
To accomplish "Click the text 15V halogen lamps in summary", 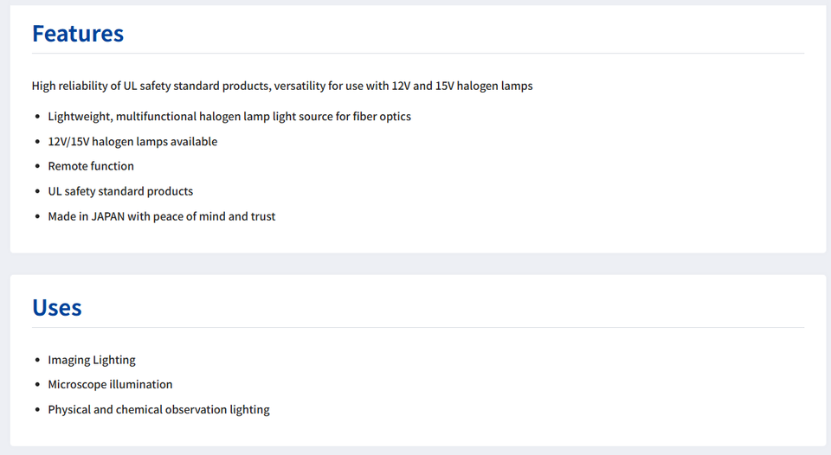I will coord(484,86).
